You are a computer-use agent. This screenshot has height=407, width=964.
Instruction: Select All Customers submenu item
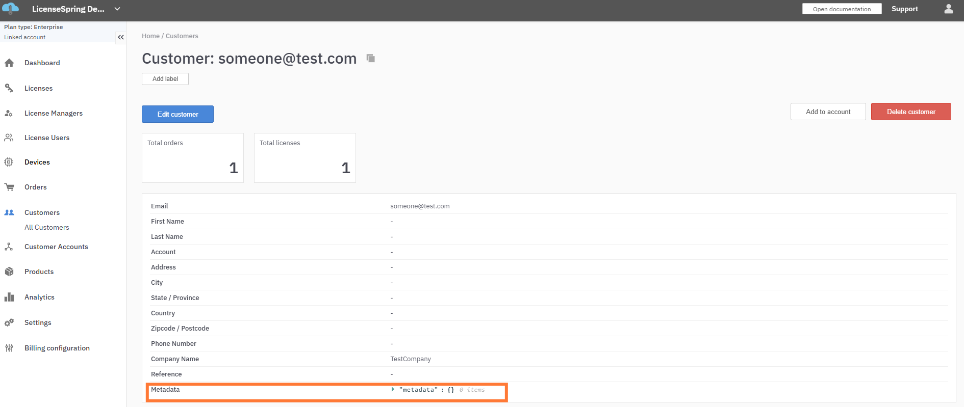click(x=46, y=227)
